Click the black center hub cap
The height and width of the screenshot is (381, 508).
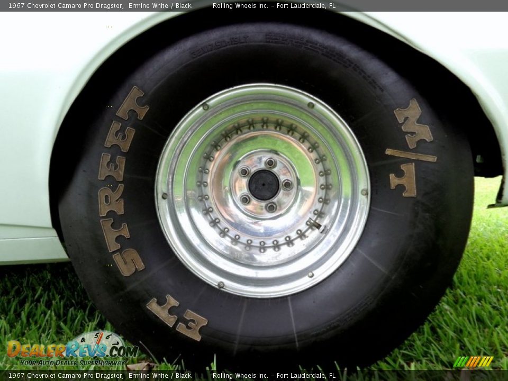pyautogui.click(x=263, y=185)
